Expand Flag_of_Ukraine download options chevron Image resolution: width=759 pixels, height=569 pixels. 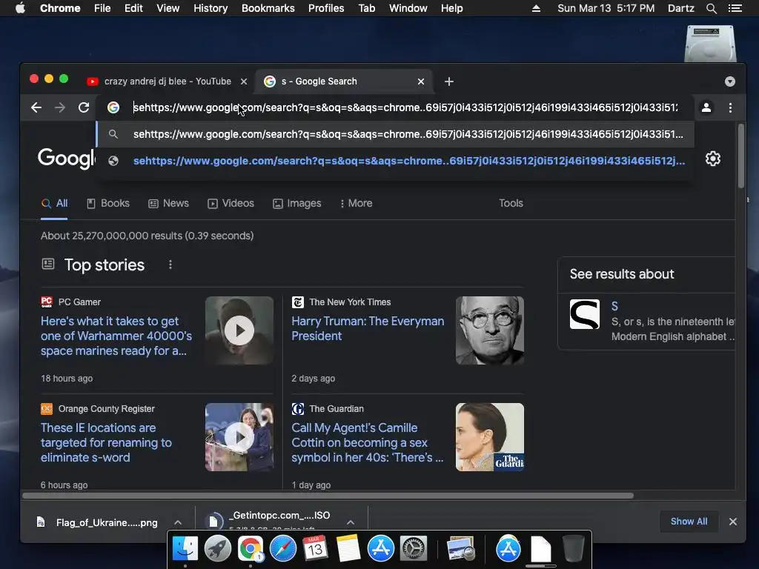point(178,522)
